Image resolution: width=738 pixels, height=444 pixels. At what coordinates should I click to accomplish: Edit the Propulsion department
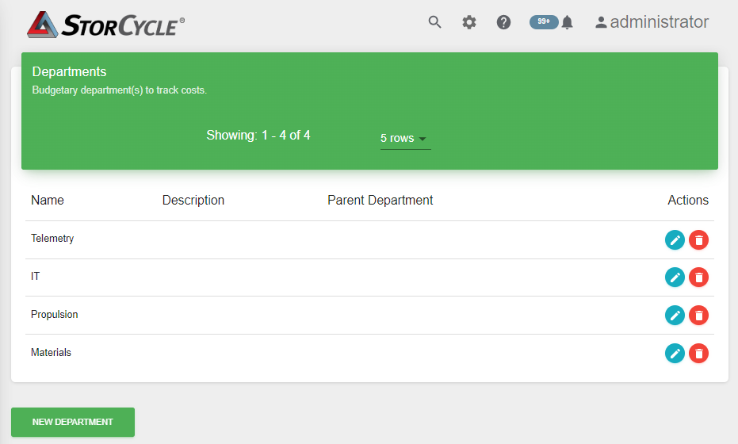point(675,315)
